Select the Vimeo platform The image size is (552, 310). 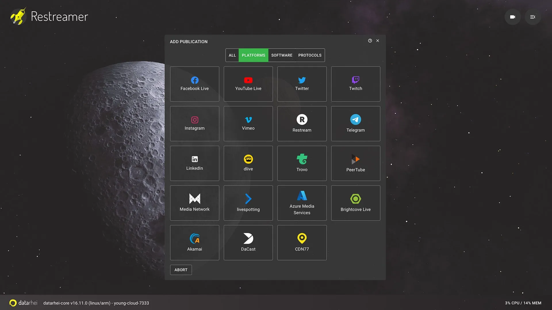pos(248,123)
